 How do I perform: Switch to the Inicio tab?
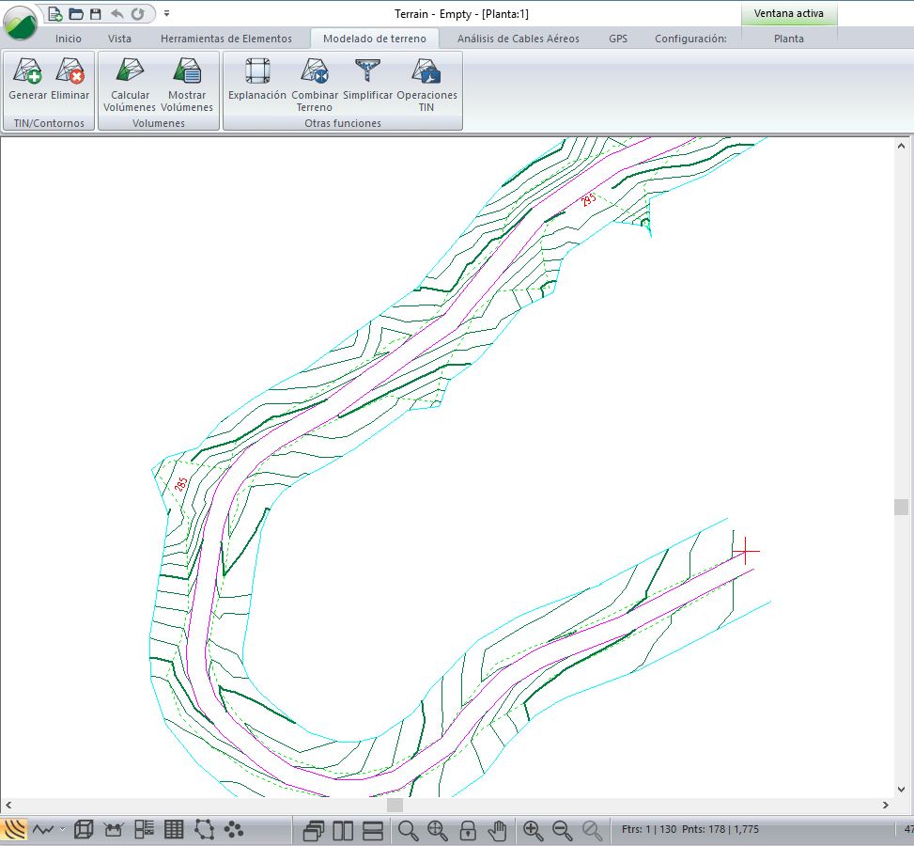click(68, 39)
